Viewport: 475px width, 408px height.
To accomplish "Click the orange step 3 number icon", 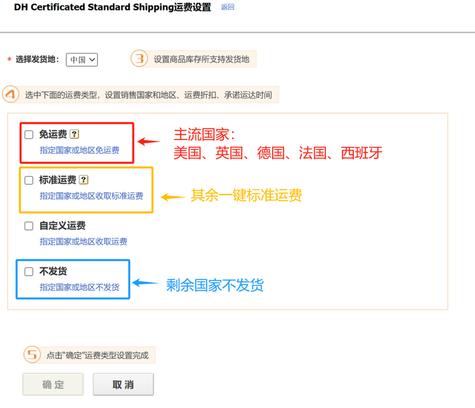I will click(139, 58).
